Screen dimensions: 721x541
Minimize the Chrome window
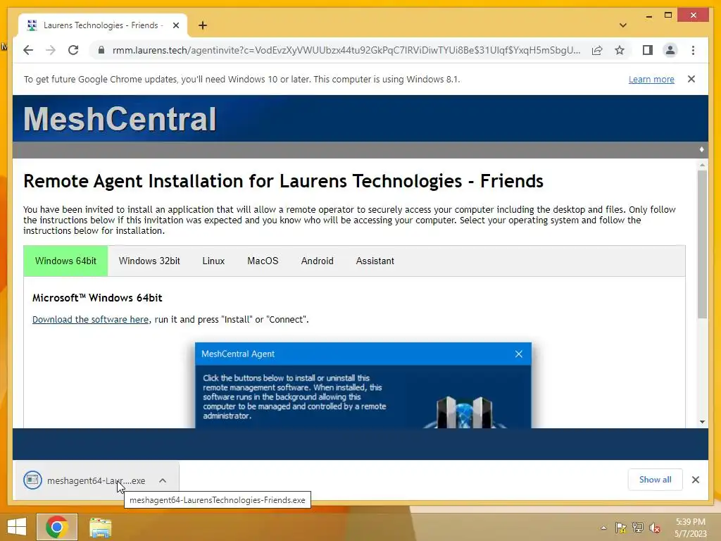[x=648, y=15]
